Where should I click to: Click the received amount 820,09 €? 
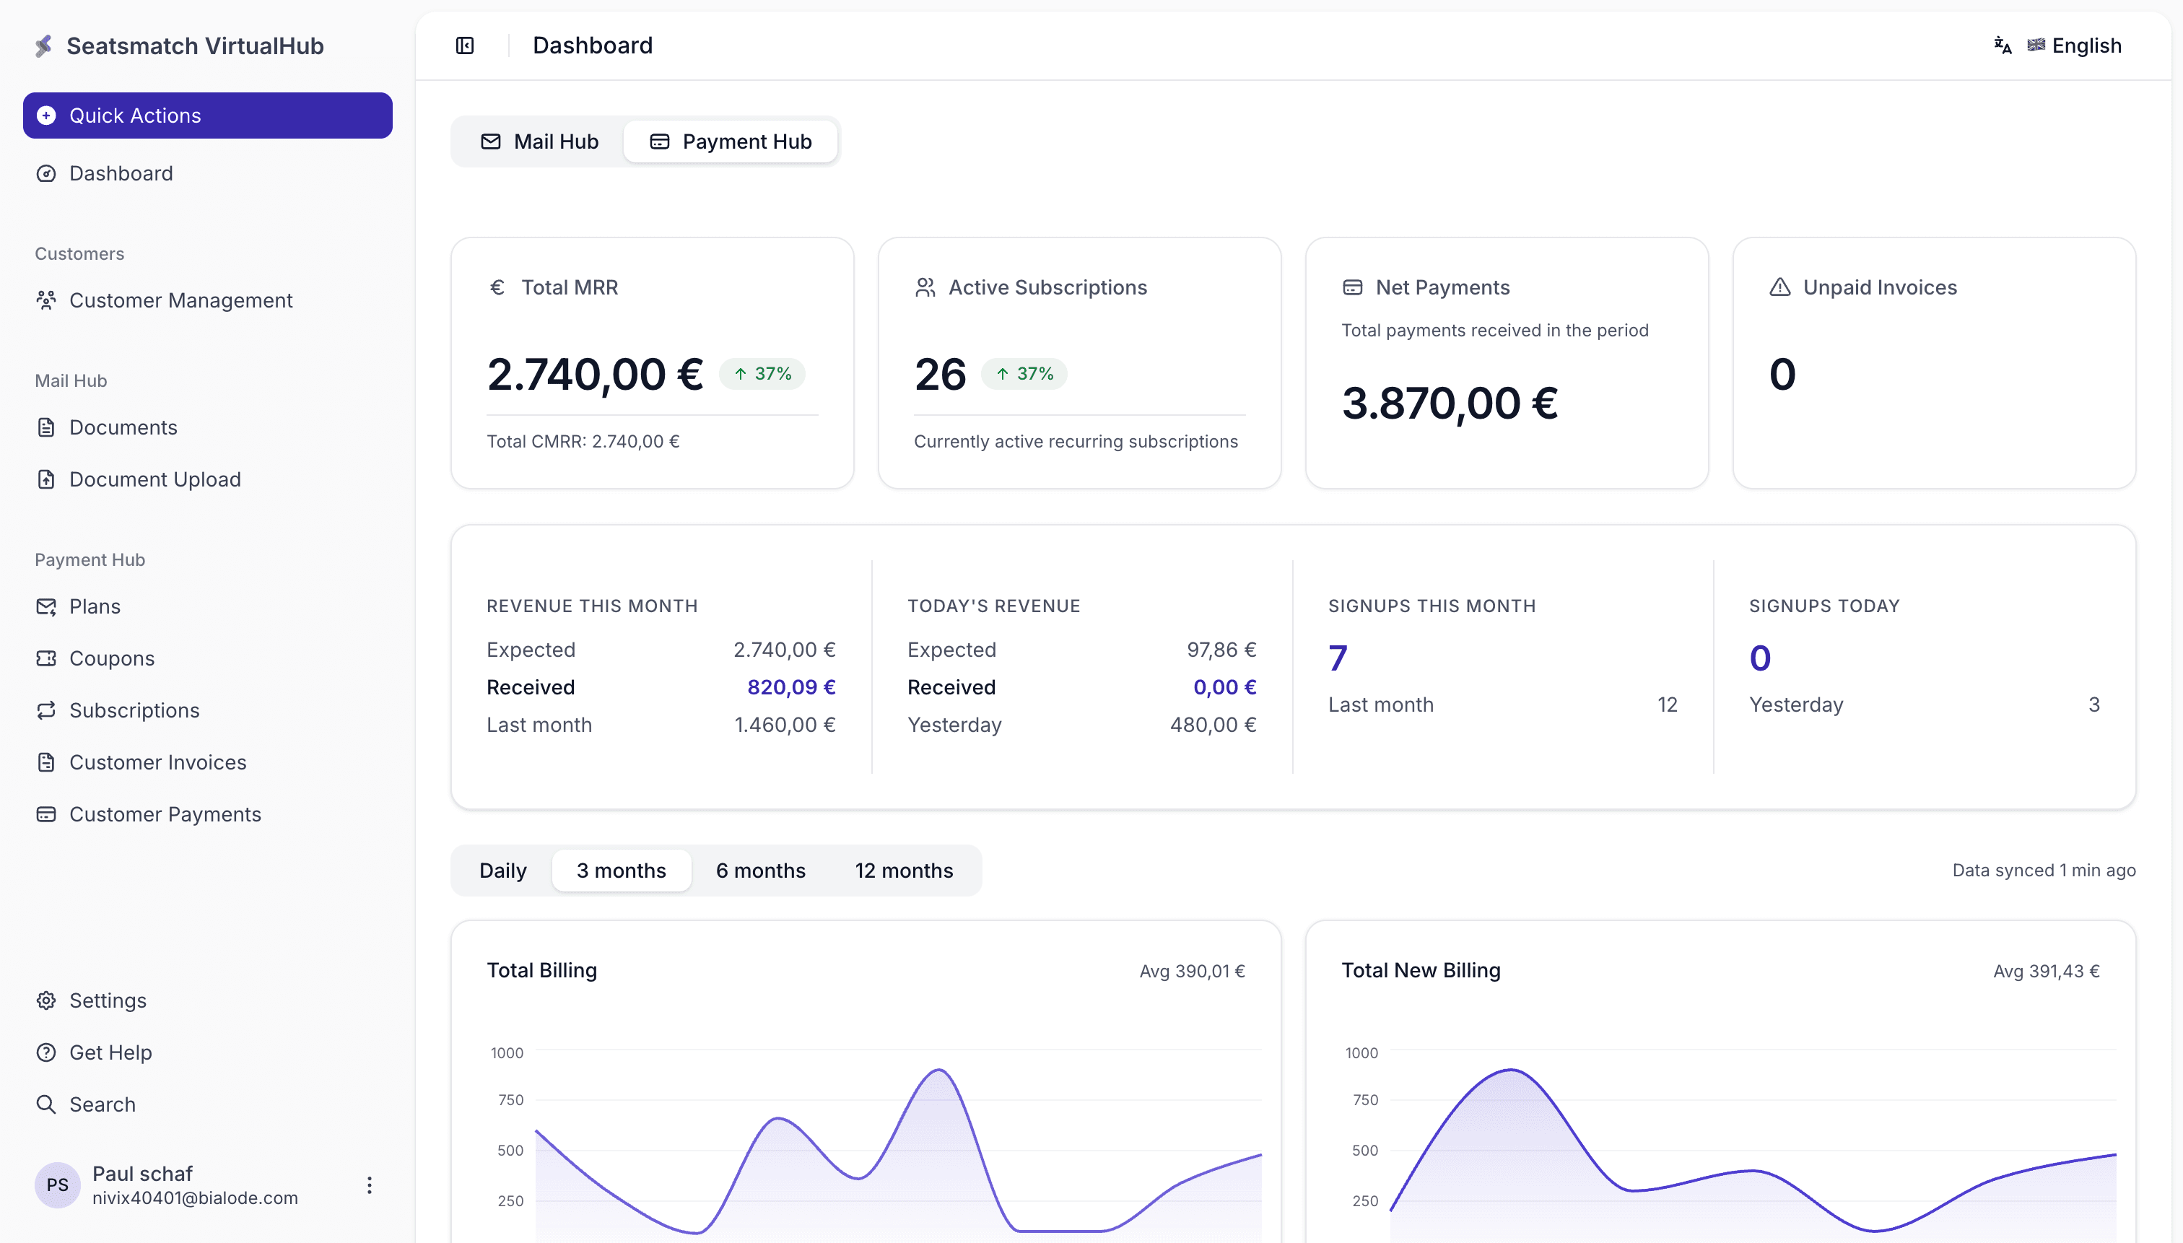(791, 687)
